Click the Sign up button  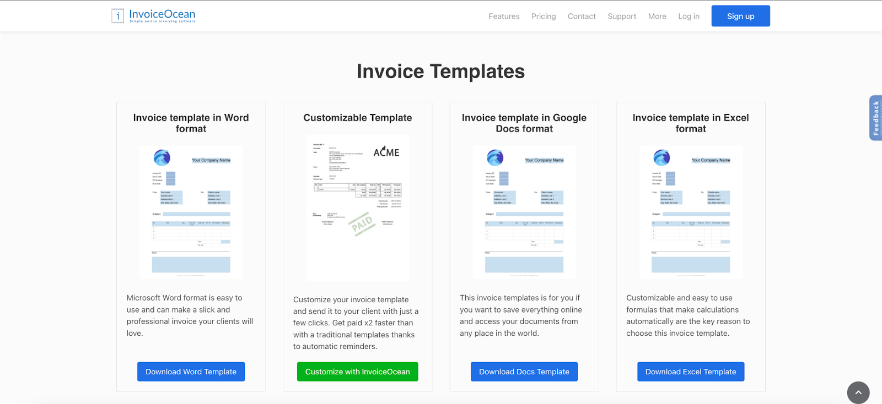point(740,16)
